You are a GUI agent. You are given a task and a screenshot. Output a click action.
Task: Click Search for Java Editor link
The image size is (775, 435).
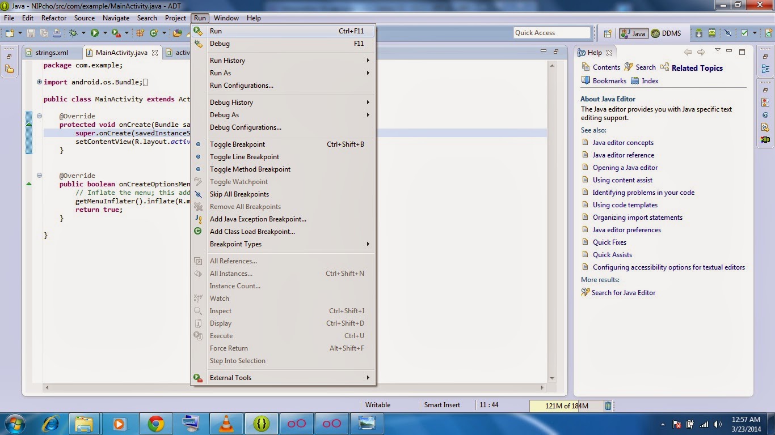624,293
